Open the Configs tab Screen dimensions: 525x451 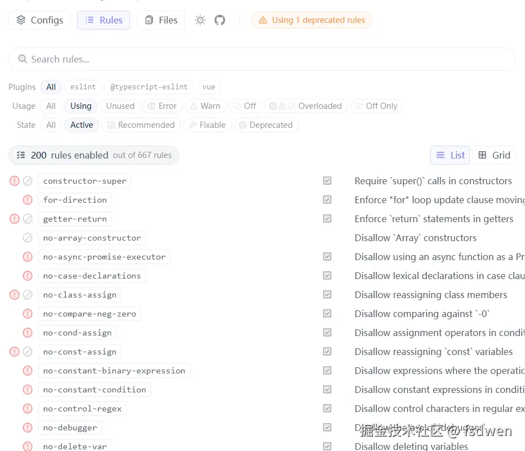(40, 20)
